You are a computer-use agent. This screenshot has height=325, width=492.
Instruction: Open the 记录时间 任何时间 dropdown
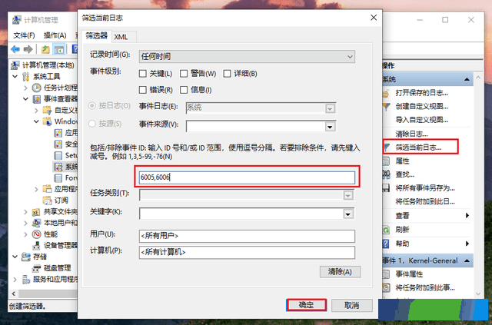(x=247, y=56)
